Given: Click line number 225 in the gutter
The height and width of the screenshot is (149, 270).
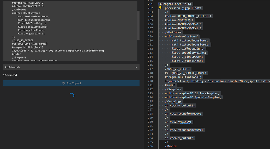Looking at the screenshot, I should (150, 101).
